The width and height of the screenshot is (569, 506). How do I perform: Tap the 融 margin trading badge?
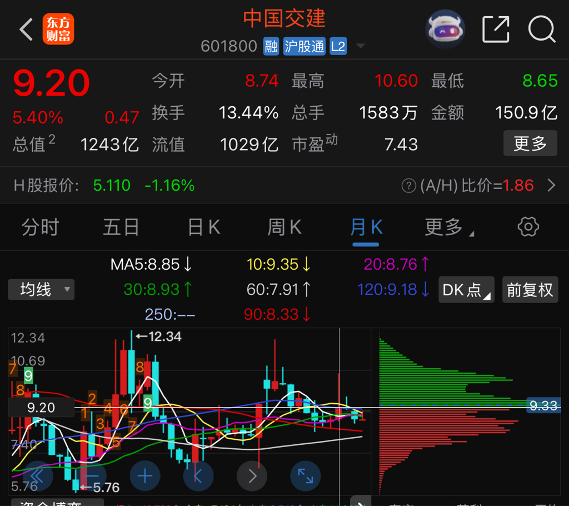tap(271, 46)
